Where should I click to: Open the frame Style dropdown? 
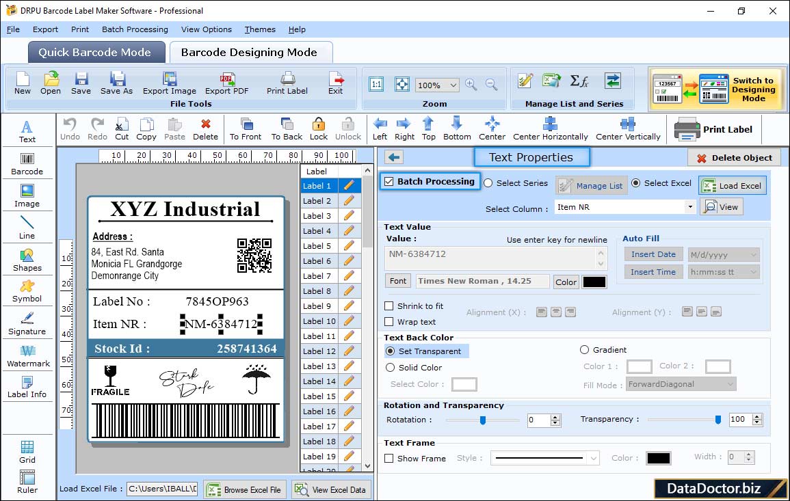[x=594, y=458]
